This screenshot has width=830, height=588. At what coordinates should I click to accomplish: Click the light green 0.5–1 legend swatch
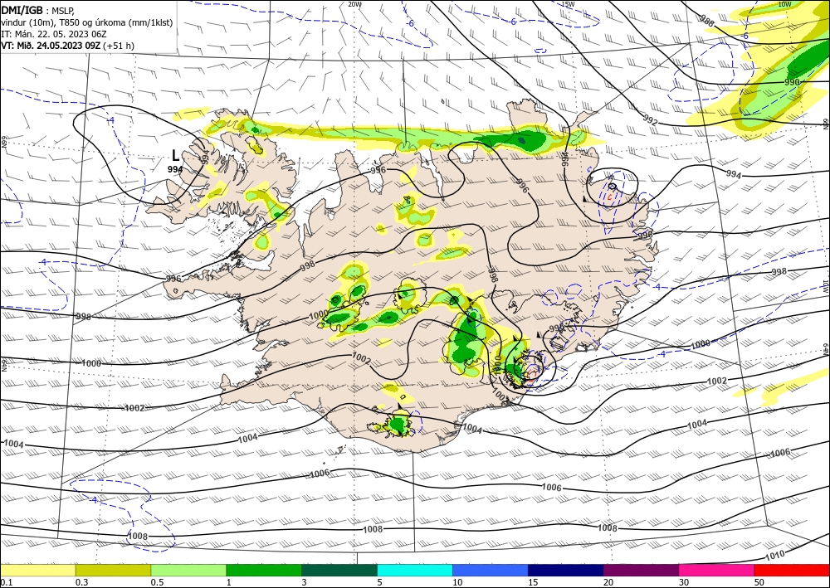tap(188, 570)
